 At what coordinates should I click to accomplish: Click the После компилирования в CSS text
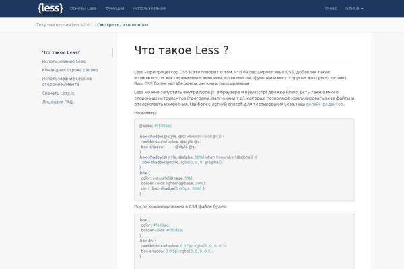click(181, 206)
